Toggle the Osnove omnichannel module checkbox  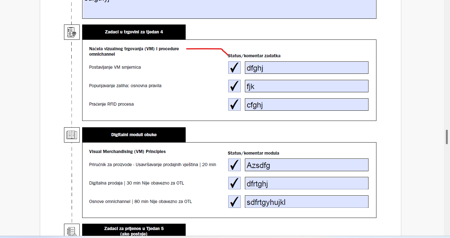[x=234, y=202]
